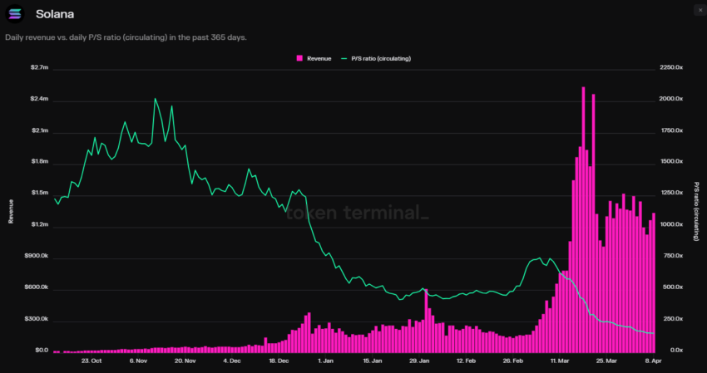Click the $2.7m revenue axis label
707x373 pixels.
[39, 67]
